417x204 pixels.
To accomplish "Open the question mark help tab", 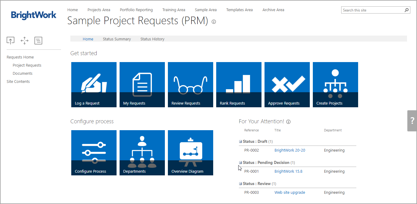I will [x=412, y=121].
